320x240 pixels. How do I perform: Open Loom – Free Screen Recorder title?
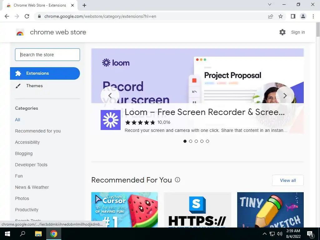pos(205,112)
